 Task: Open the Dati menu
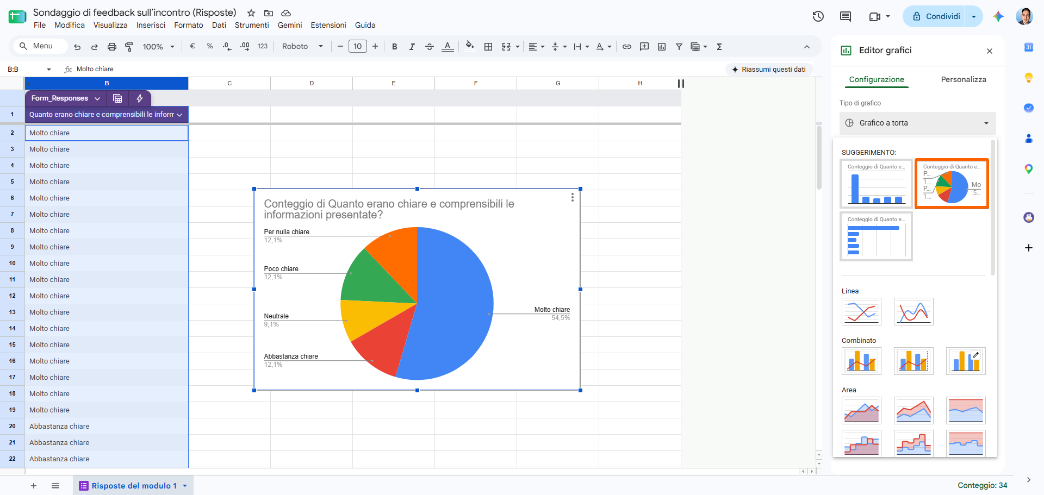219,25
